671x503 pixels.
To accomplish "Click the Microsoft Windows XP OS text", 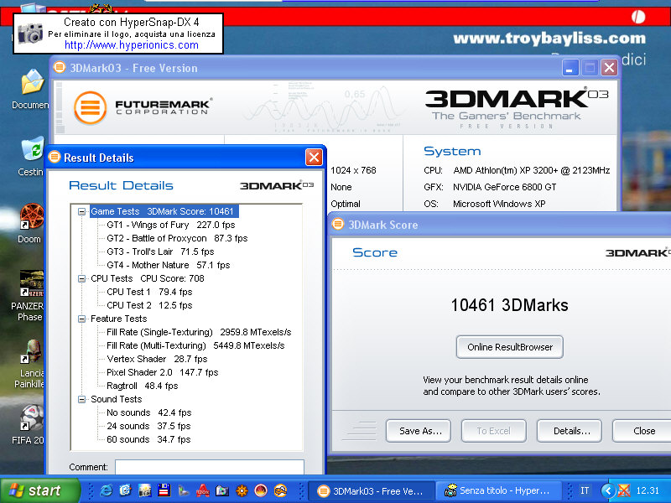I will (499, 204).
